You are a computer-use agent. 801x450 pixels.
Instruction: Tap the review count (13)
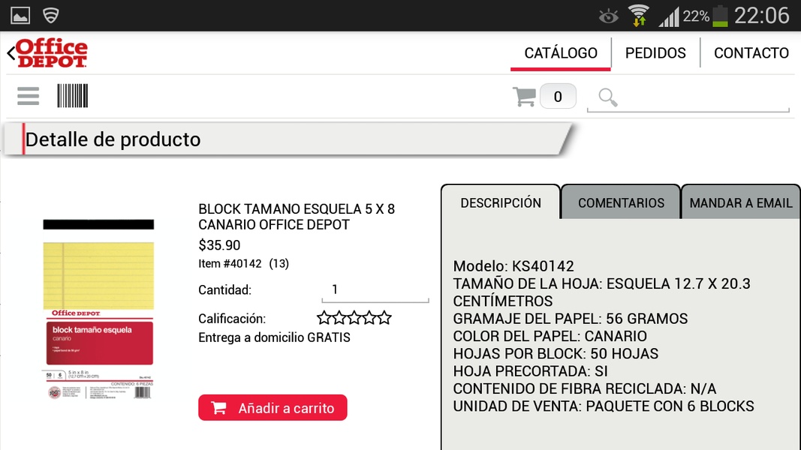279,264
